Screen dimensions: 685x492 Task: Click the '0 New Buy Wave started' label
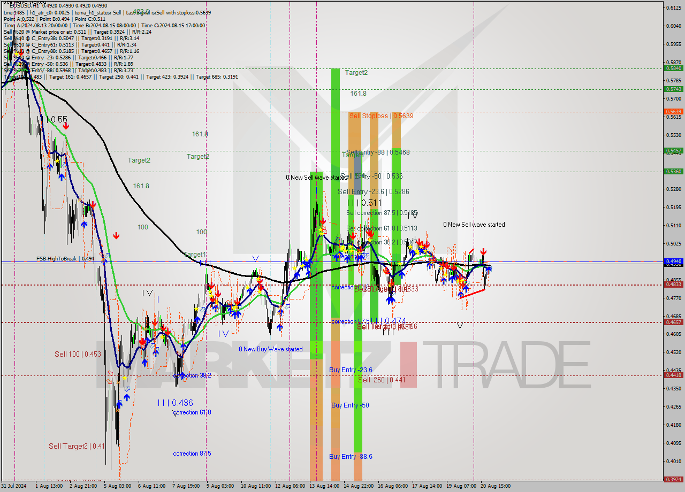pos(270,349)
